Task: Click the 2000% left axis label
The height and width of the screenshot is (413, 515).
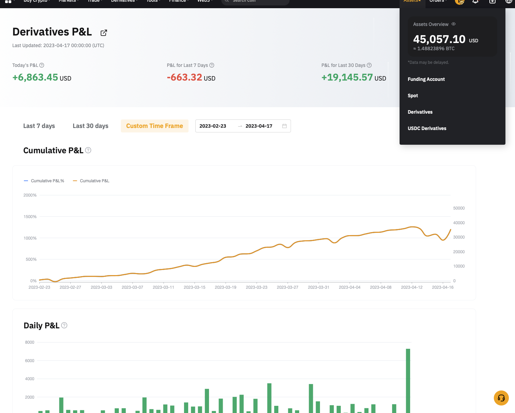Action: coord(30,195)
